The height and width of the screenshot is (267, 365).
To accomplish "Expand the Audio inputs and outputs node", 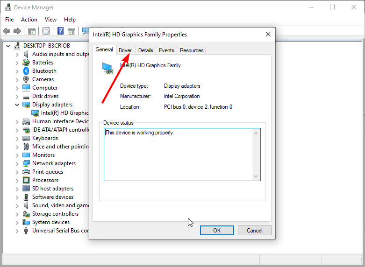I will (x=17, y=55).
